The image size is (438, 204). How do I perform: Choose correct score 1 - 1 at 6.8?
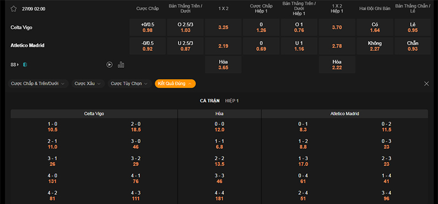click(x=220, y=144)
